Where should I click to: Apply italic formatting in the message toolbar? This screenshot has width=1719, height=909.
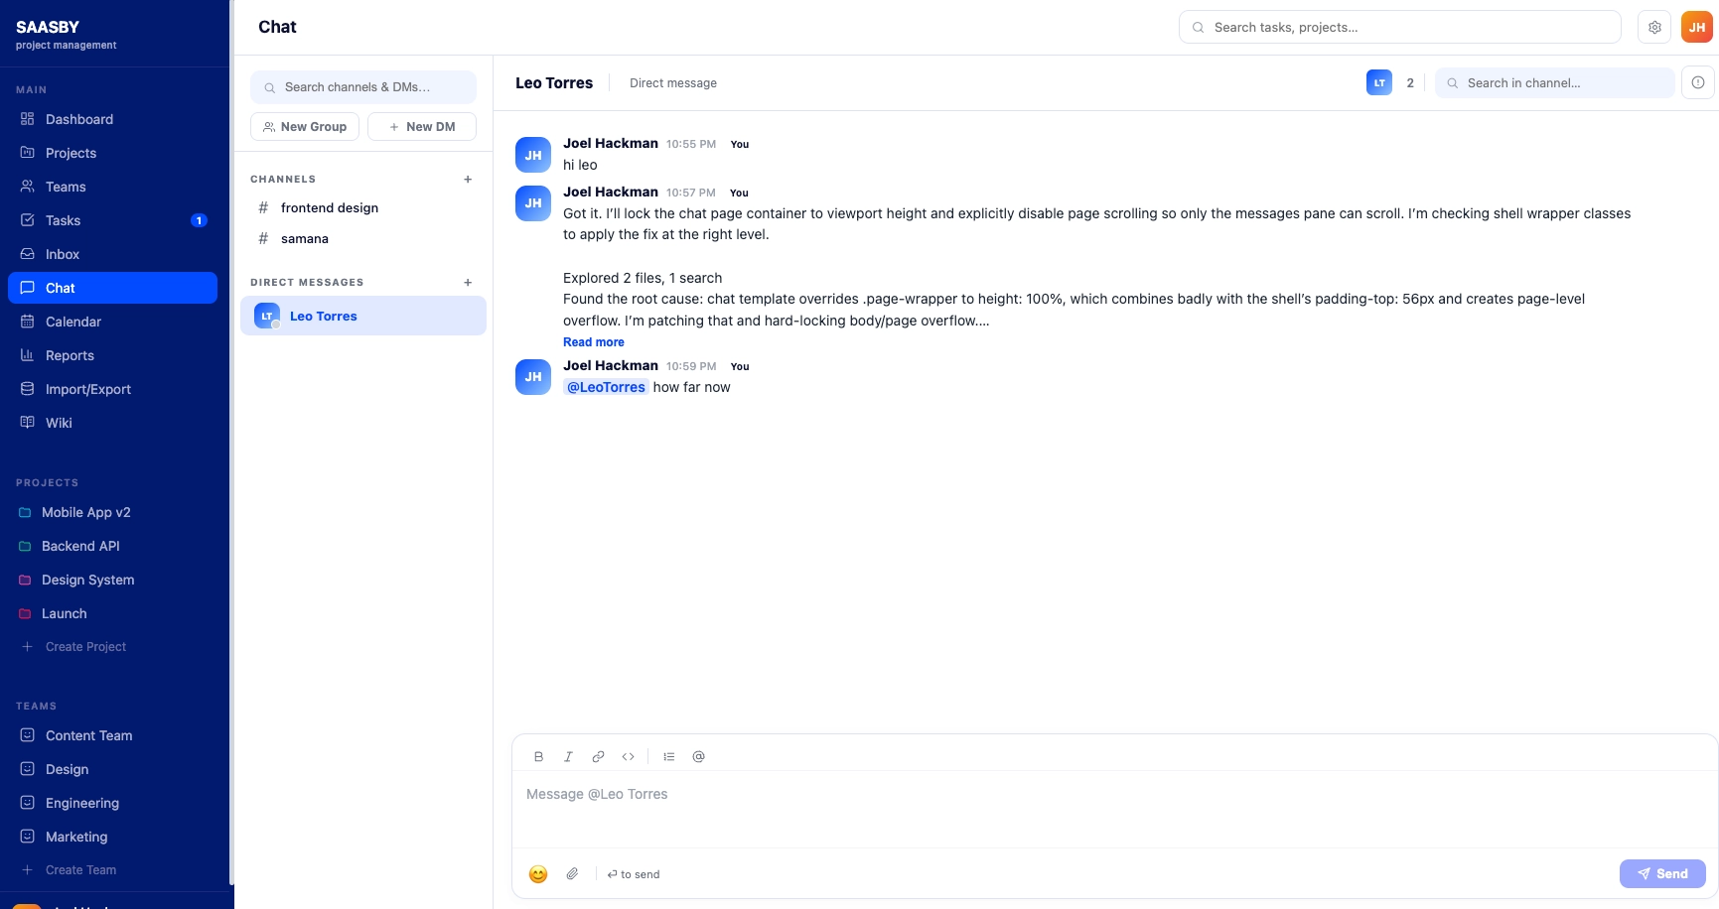568,756
